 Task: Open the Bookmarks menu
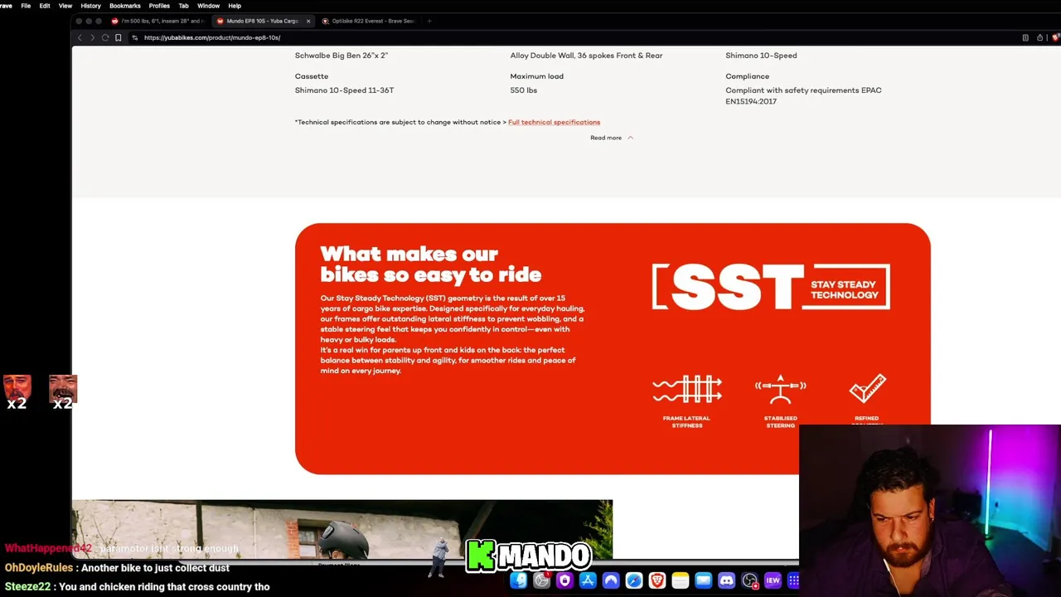click(x=125, y=6)
